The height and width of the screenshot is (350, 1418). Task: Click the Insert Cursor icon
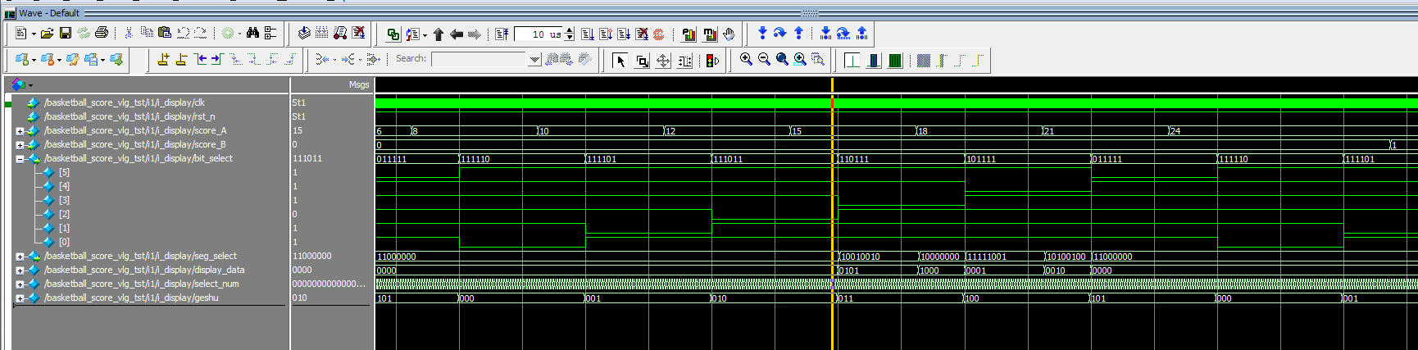click(x=163, y=59)
